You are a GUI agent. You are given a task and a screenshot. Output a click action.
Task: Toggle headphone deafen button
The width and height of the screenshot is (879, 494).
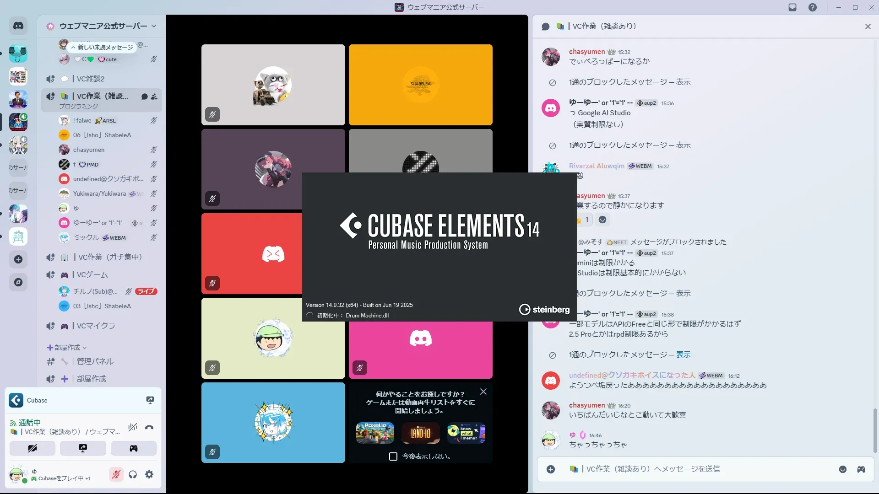[133, 475]
